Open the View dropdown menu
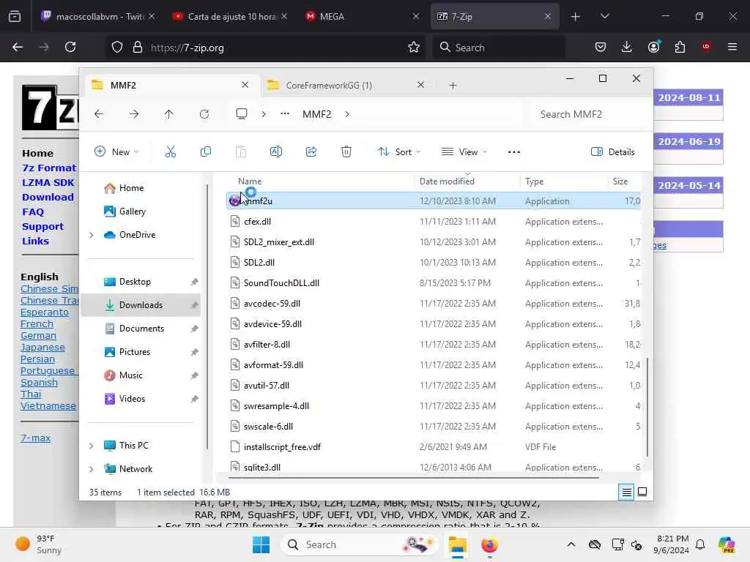750x562 pixels. (x=464, y=152)
